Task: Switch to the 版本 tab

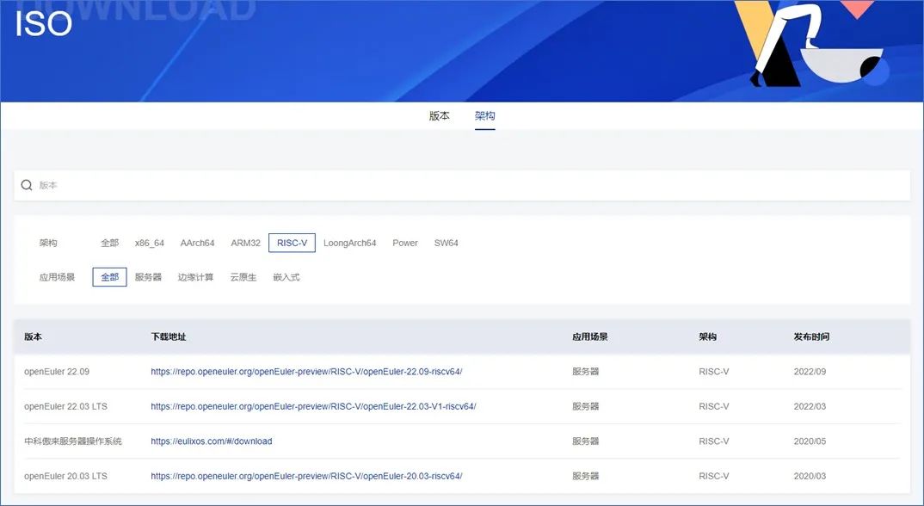Action: (439, 115)
